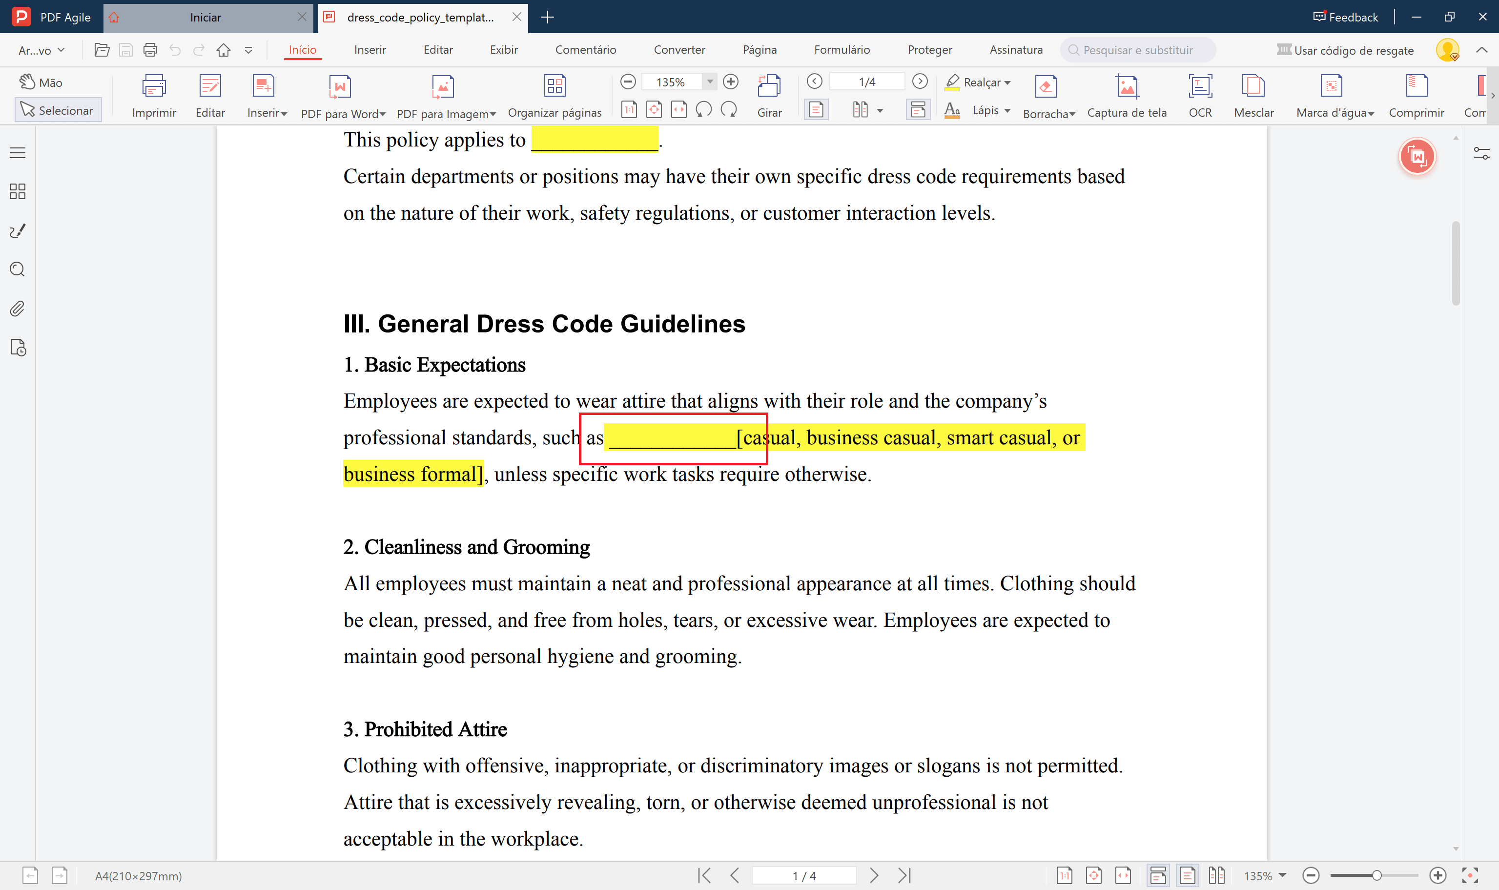This screenshot has width=1499, height=890.
Task: Open the Proteger ribbon tab
Action: [x=929, y=50]
